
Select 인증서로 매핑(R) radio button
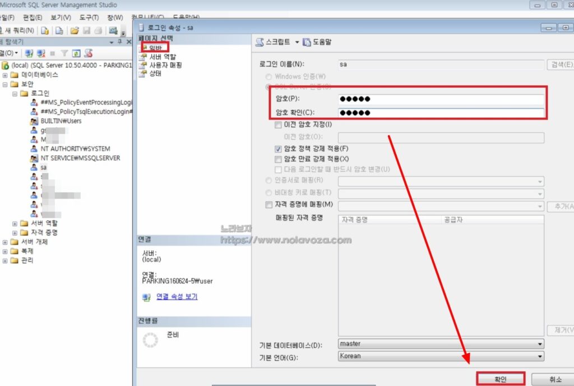269,181
